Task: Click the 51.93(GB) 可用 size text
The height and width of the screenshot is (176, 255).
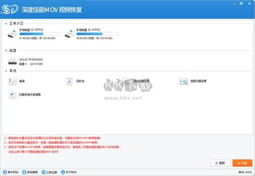Action: (x=28, y=38)
